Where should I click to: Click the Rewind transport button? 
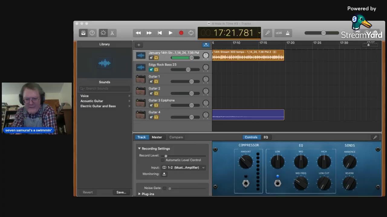click(138, 33)
